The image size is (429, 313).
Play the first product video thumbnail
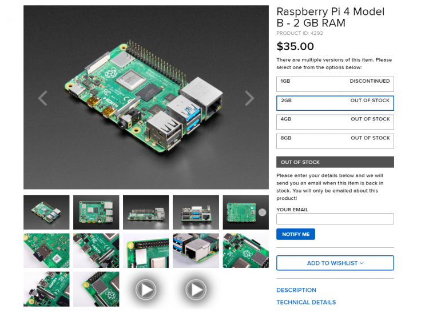coord(146,290)
